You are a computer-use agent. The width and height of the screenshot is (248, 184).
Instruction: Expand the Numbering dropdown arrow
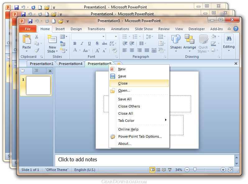coord(140,37)
